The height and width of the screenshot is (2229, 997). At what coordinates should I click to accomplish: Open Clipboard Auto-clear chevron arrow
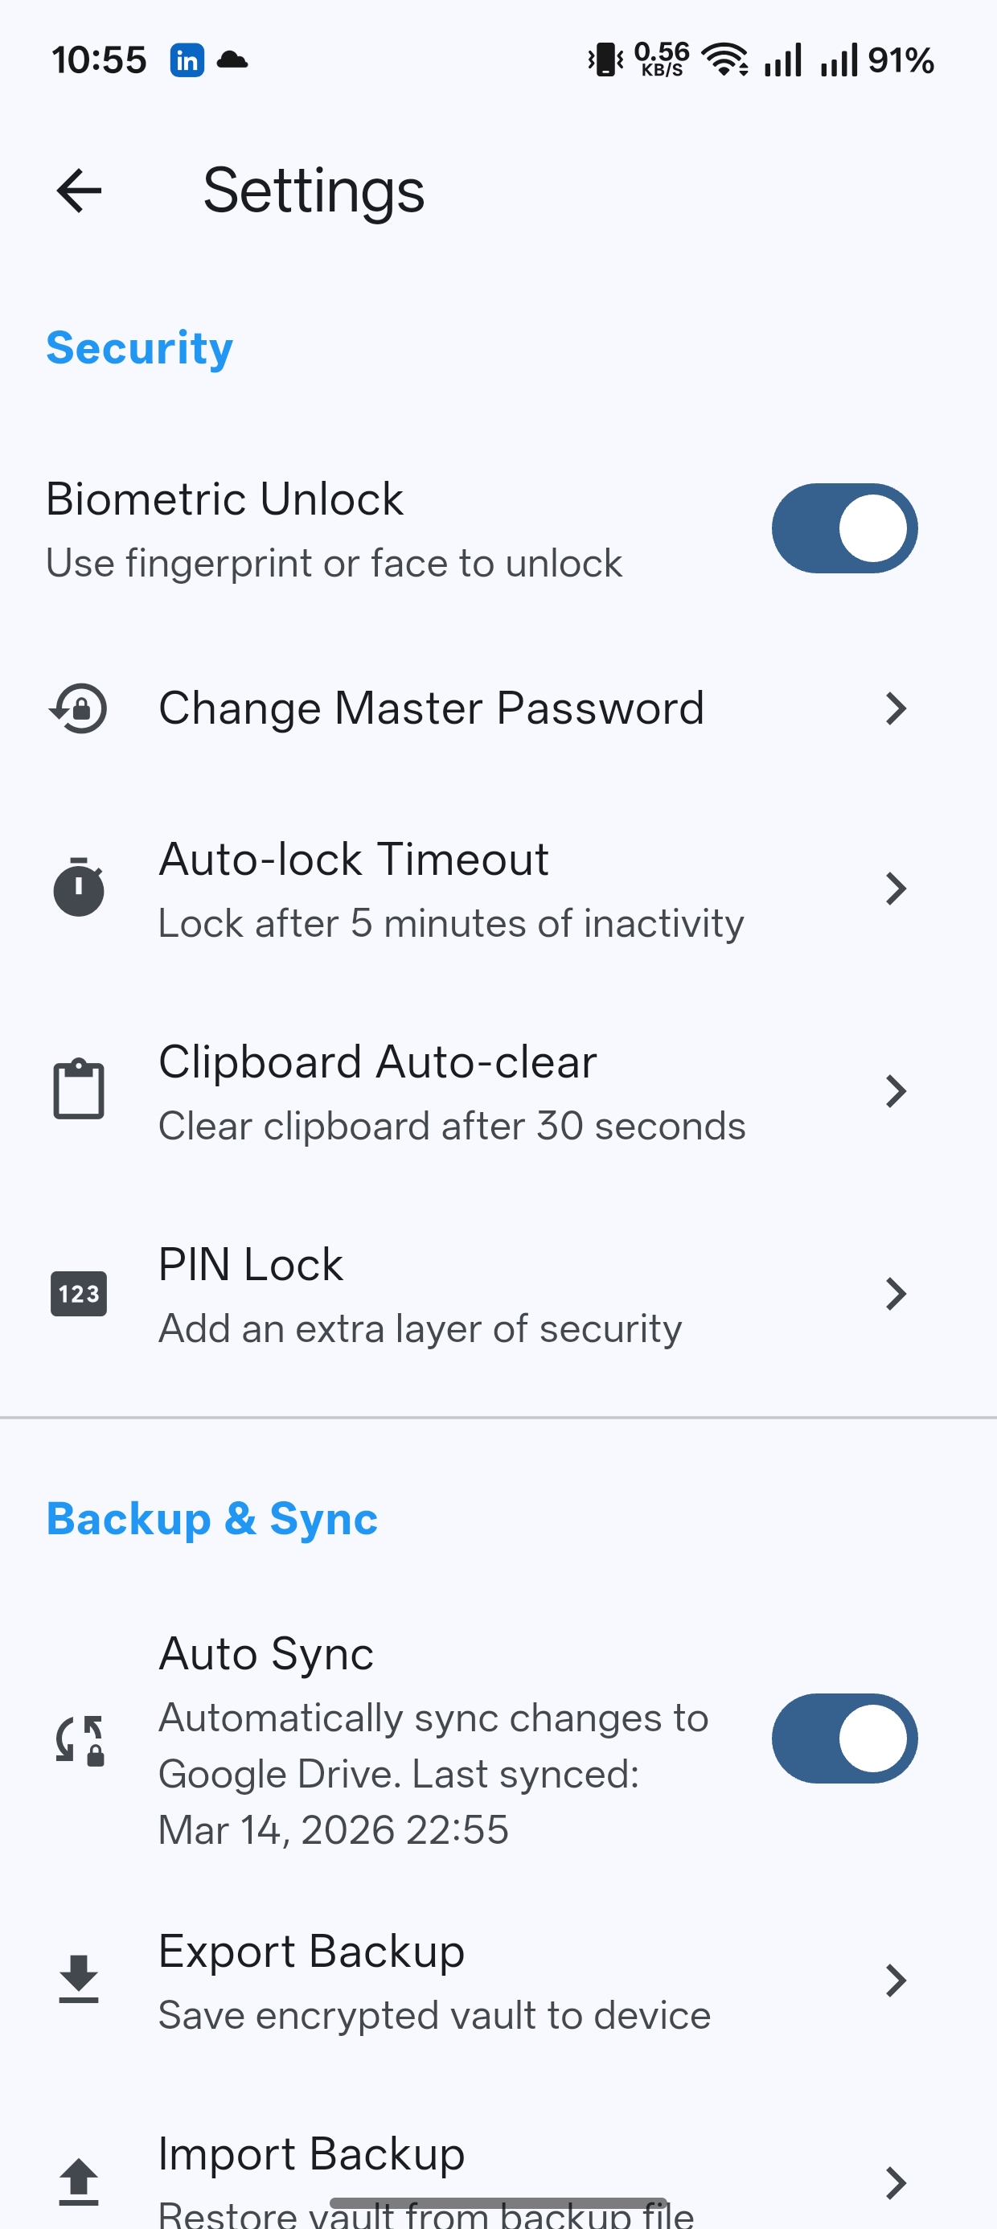point(896,1091)
